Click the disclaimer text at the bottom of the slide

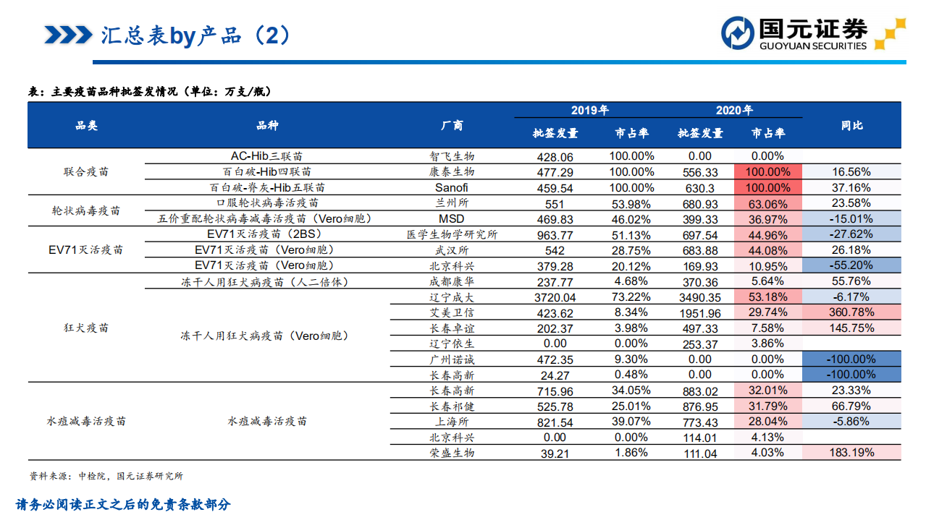pos(123,505)
